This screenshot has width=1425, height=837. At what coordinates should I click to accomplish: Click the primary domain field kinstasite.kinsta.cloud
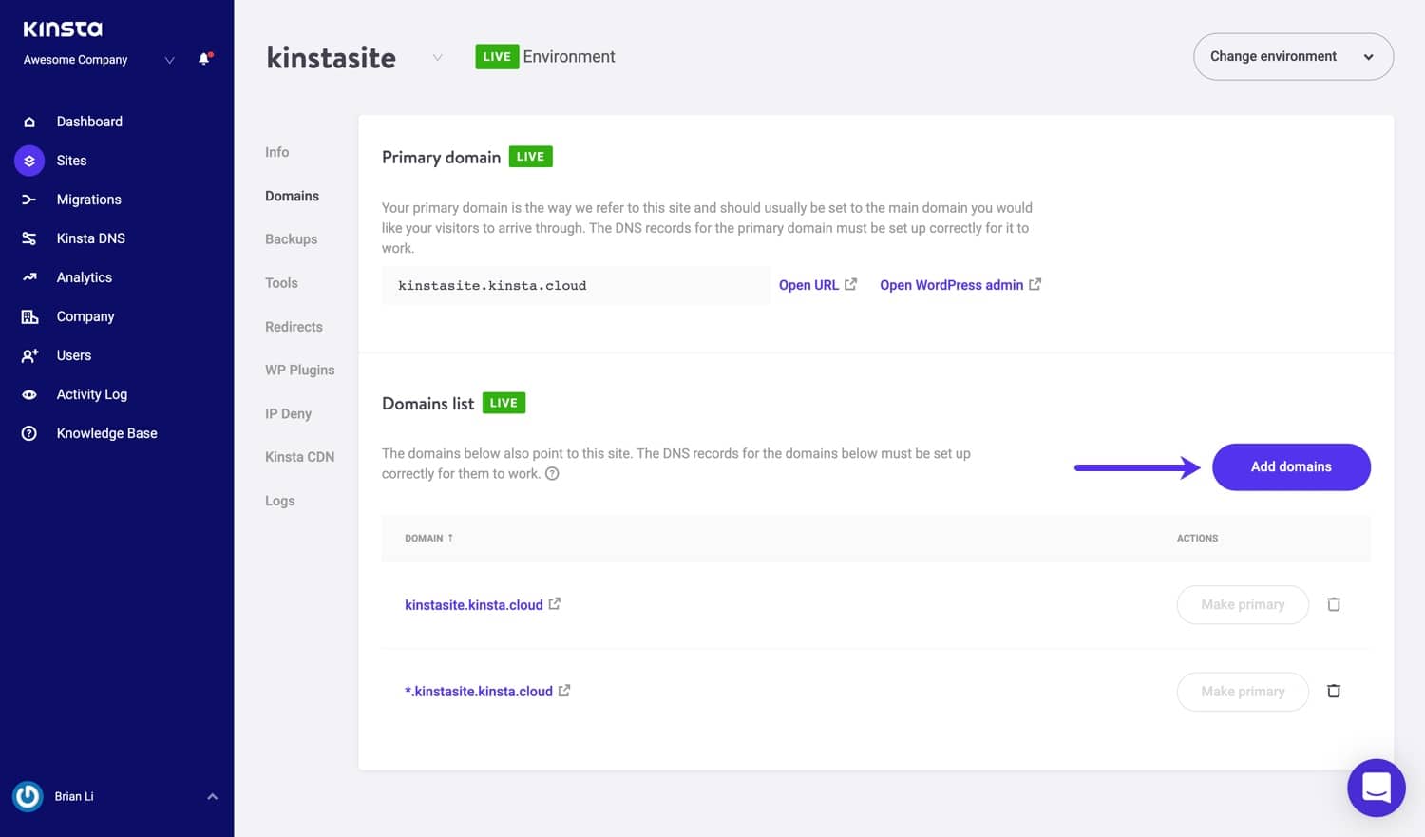577,285
